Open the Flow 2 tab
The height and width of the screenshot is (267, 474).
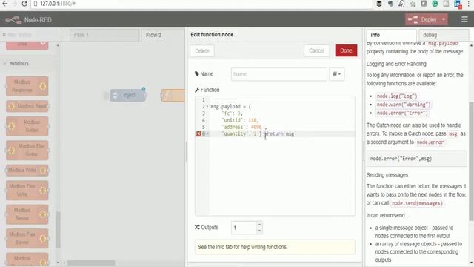[163, 35]
